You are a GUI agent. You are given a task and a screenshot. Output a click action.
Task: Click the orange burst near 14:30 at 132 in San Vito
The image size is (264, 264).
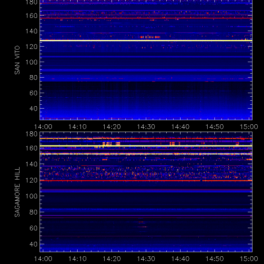coord(150,37)
